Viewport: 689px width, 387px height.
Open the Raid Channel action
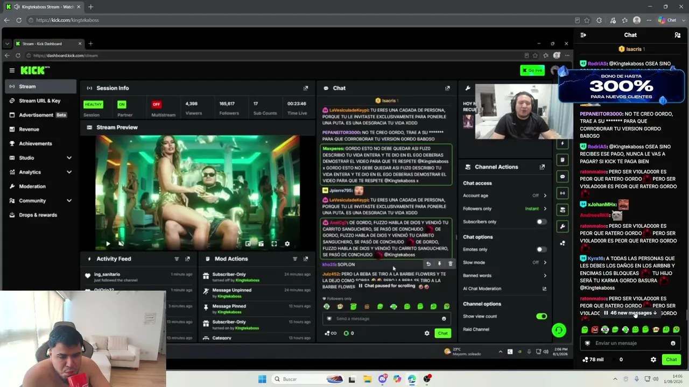tap(476, 329)
